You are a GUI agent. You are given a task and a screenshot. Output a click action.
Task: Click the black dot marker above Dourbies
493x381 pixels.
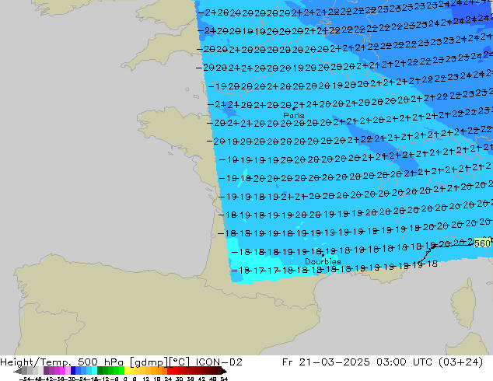(x=323, y=254)
